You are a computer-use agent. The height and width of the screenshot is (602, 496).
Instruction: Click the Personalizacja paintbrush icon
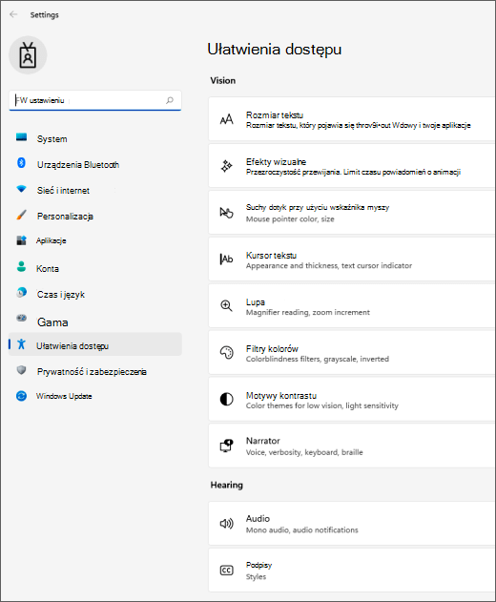[22, 215]
